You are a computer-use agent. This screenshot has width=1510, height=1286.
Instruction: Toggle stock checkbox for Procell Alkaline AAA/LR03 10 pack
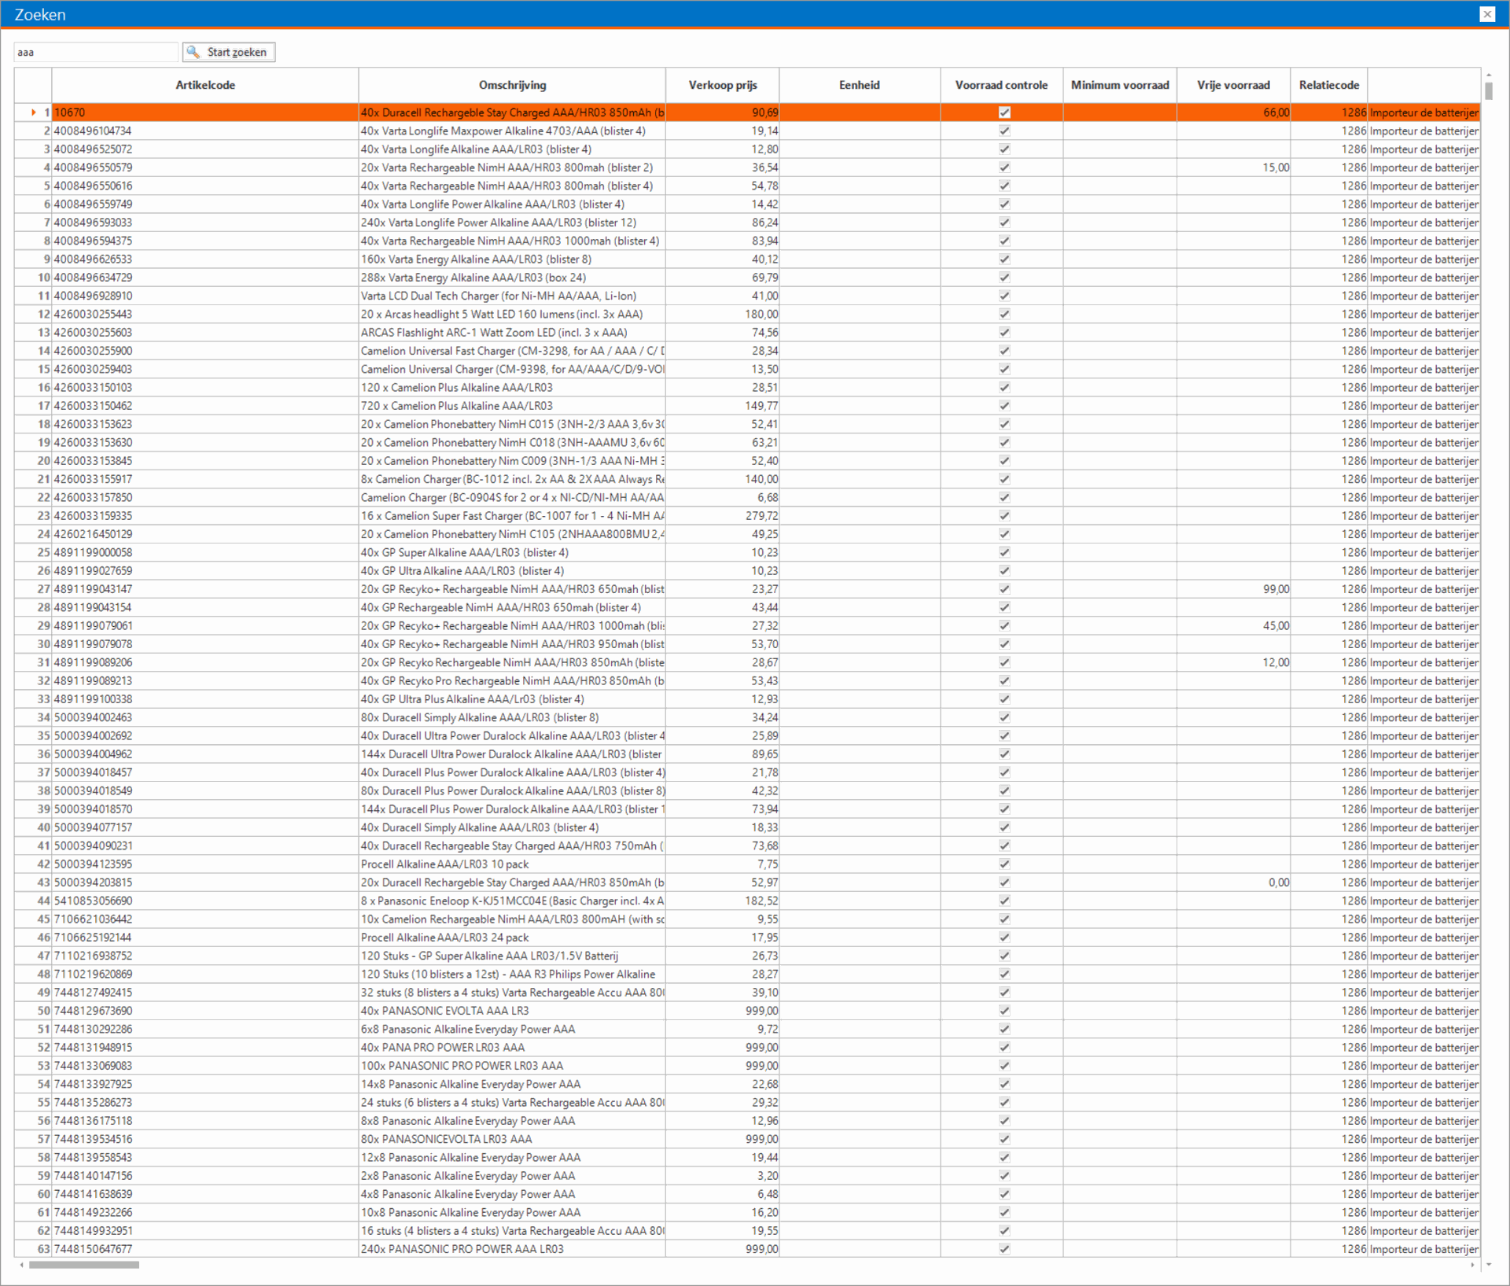(x=1004, y=864)
